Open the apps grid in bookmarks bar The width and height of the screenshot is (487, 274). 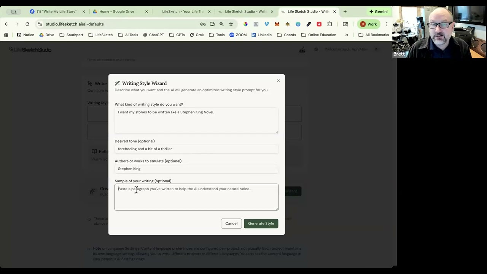6,35
